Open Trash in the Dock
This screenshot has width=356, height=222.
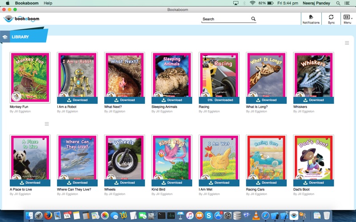(x=327, y=215)
